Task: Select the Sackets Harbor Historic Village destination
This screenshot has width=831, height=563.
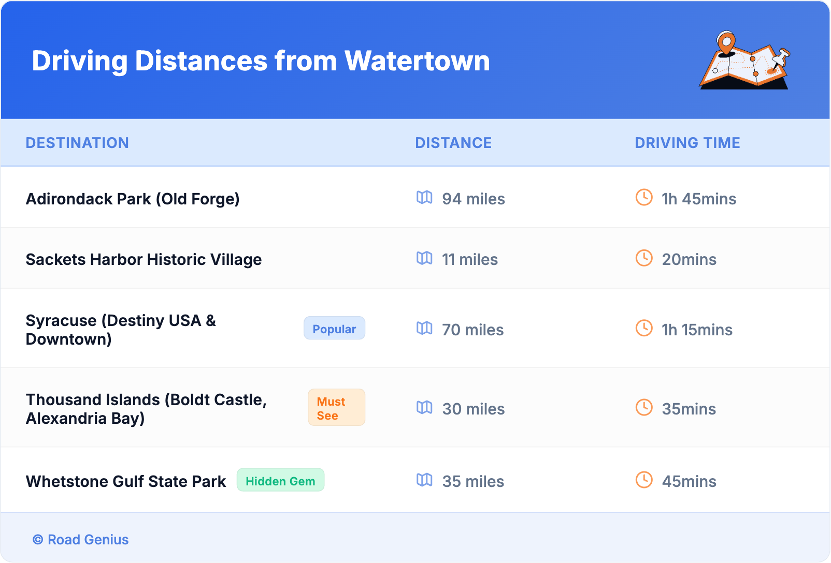Action: (144, 259)
